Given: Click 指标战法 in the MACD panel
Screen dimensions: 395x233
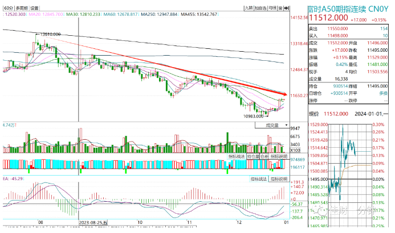Looking at the screenshot, I should click(258, 179).
